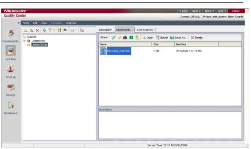The height and width of the screenshot is (149, 251).
Task: Click the LOGOUT button
Action: coord(236,11)
